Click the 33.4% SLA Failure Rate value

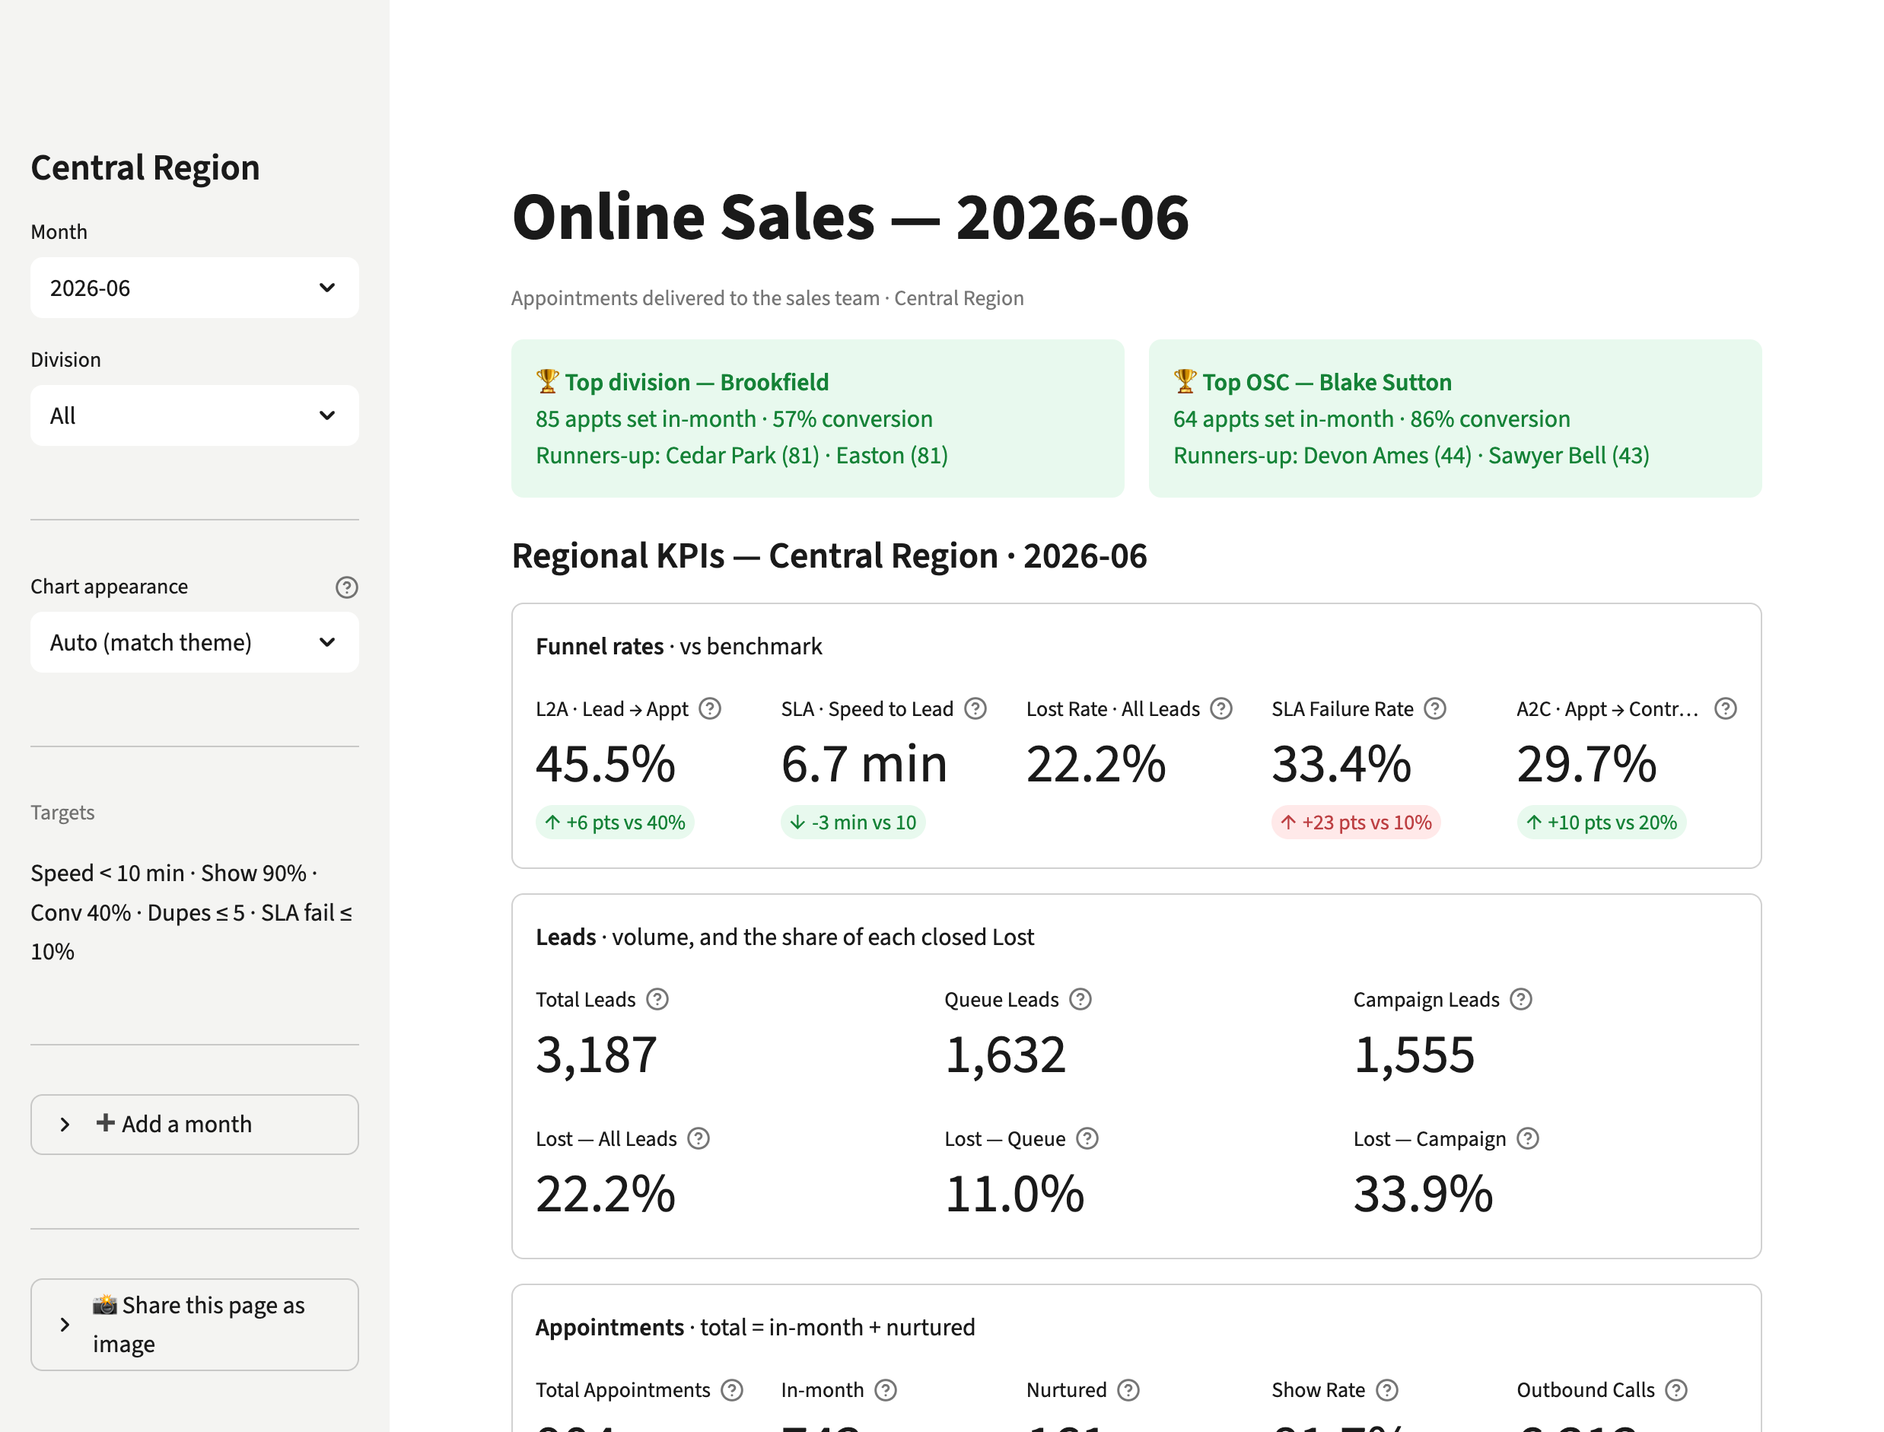click(1341, 764)
